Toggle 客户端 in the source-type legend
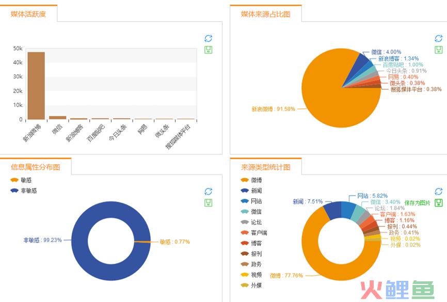 (x=254, y=233)
